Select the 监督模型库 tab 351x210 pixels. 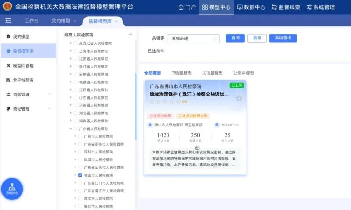pyautogui.click(x=100, y=21)
